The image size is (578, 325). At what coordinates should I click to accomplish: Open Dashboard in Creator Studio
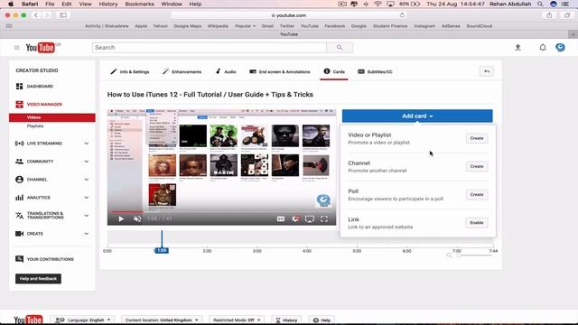(x=40, y=87)
